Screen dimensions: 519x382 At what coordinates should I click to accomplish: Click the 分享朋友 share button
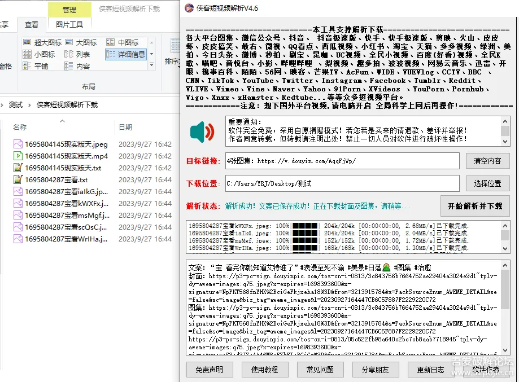coord(376,370)
